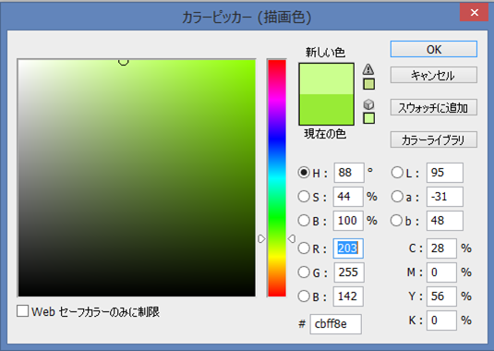The image size is (494, 351).
Task: Click the K black field showing 0
Action: tap(441, 321)
